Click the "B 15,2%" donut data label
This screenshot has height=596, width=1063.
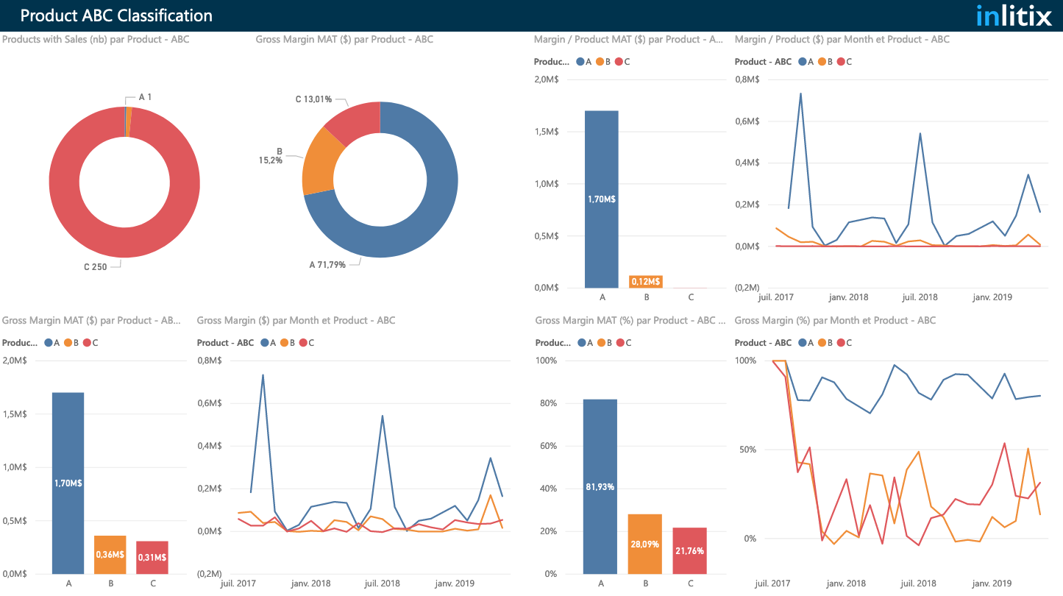click(x=271, y=155)
